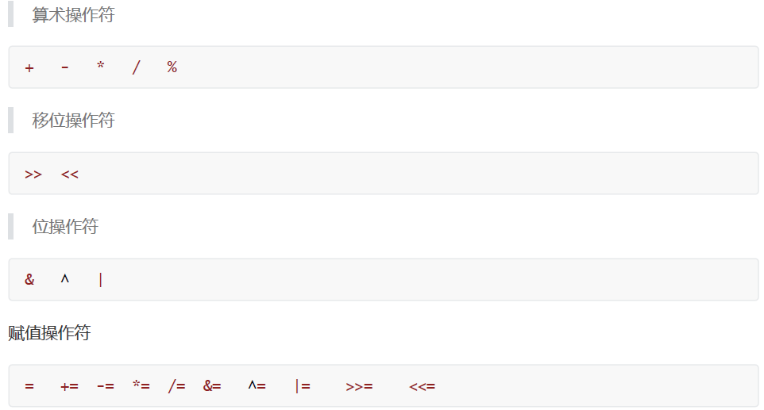This screenshot has width=764, height=410.
Task: Click the 移位操作符 heading text
Action: (73, 121)
